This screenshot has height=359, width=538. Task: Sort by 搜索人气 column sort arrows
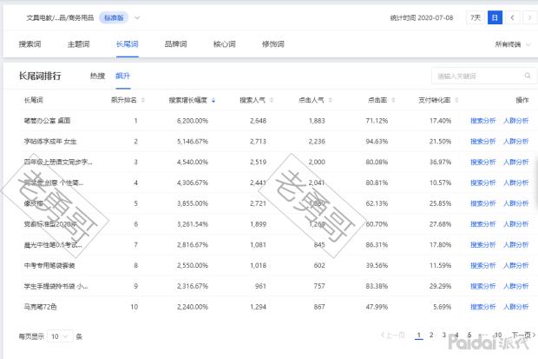272,100
